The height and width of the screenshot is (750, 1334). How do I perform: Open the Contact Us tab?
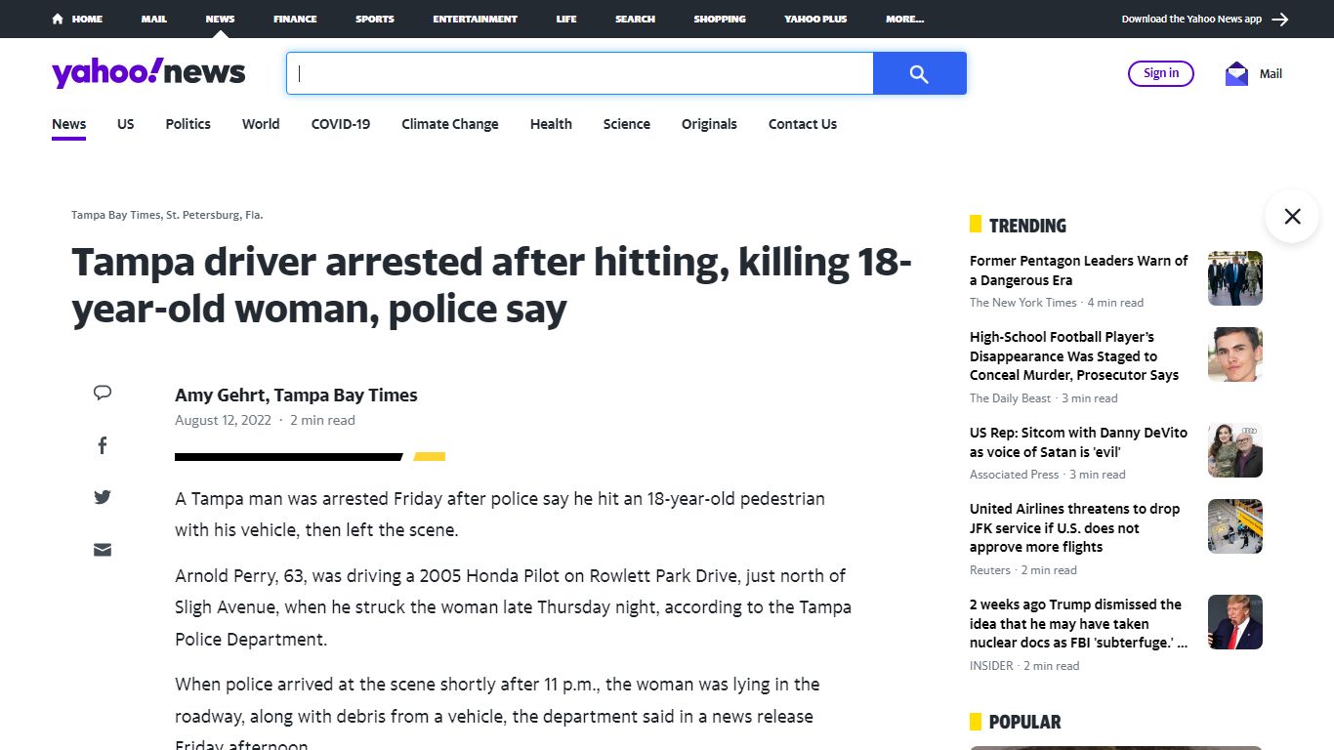click(803, 124)
